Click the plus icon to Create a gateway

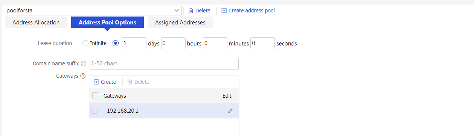(x=96, y=82)
